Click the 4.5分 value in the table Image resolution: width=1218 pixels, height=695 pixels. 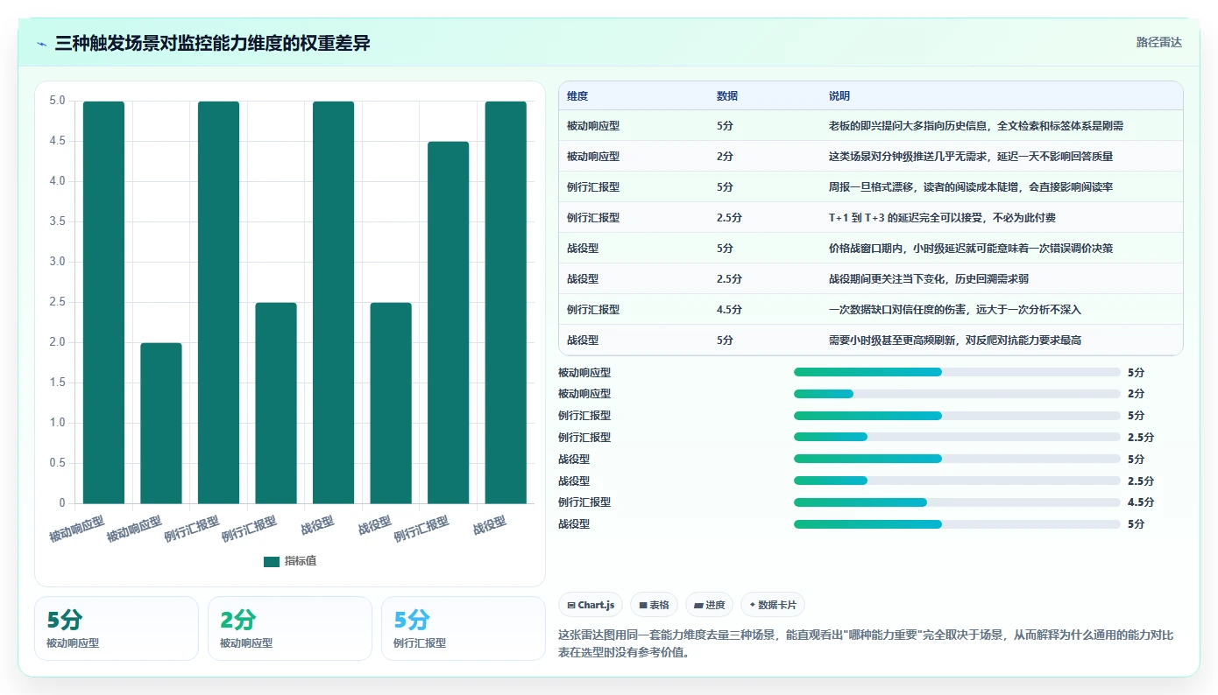click(x=729, y=310)
